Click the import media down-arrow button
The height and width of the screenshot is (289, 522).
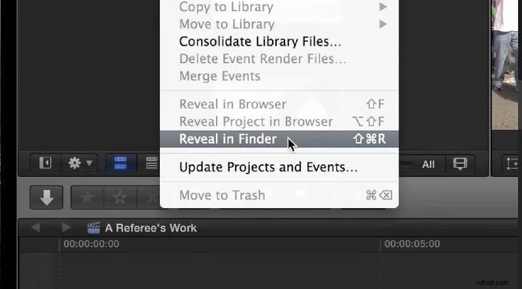tap(46, 198)
